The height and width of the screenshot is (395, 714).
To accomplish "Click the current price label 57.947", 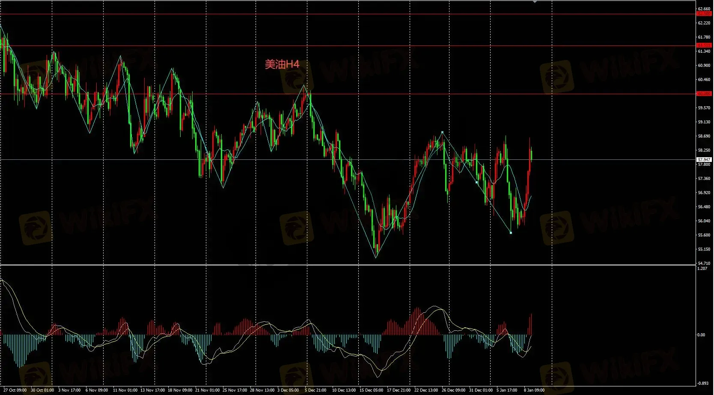I will tap(704, 159).
